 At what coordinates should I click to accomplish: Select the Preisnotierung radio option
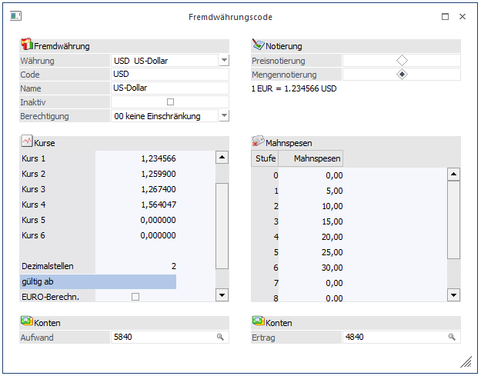point(402,61)
